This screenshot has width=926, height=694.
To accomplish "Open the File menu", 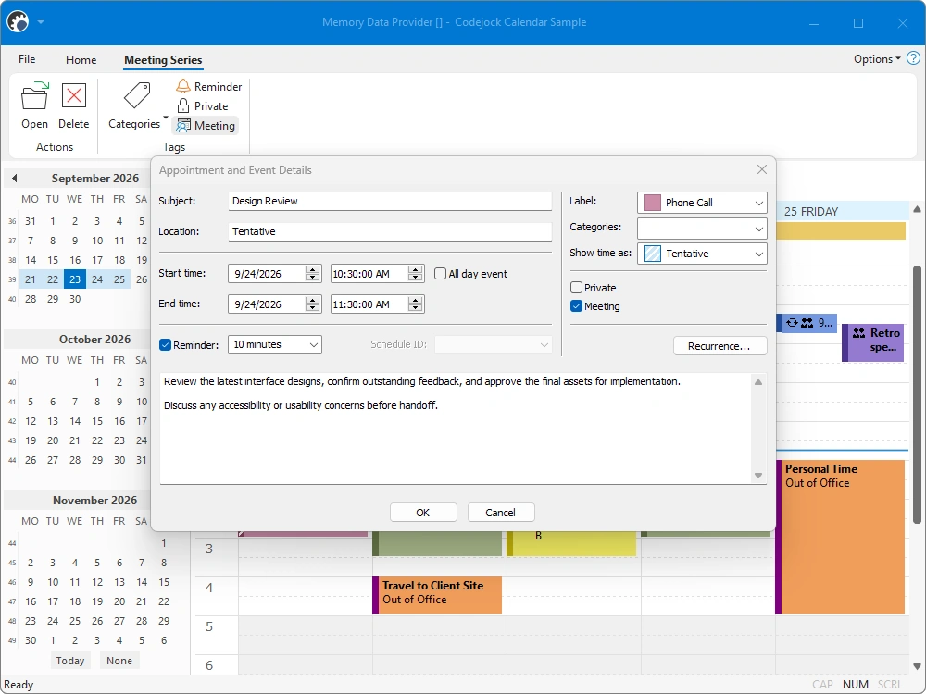I will click(27, 59).
